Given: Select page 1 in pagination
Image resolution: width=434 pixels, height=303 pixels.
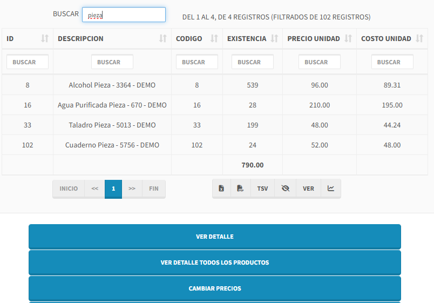Looking at the screenshot, I should pos(113,188).
